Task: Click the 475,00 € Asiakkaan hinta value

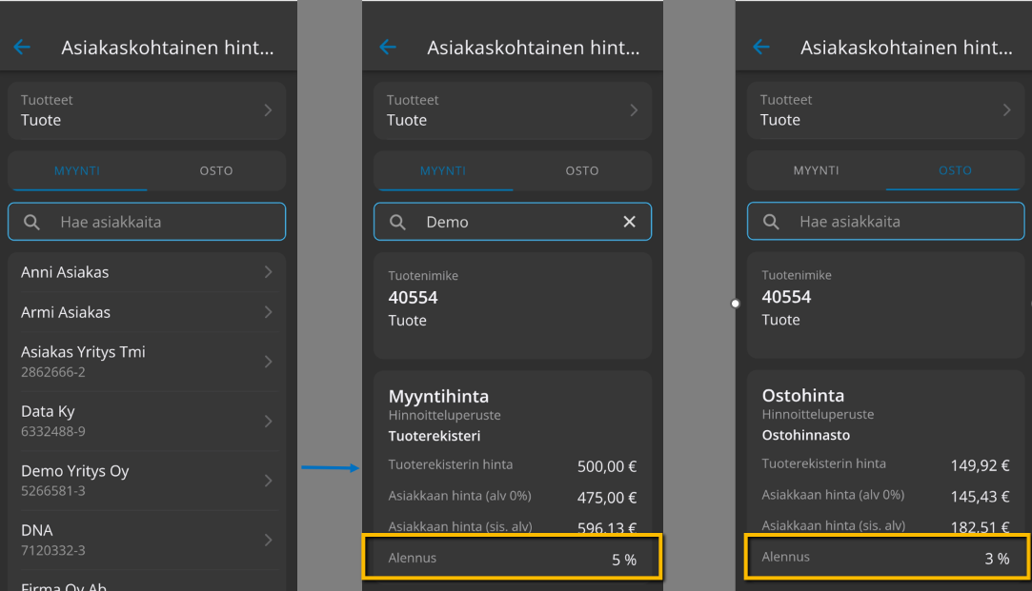Action: pyautogui.click(x=607, y=498)
